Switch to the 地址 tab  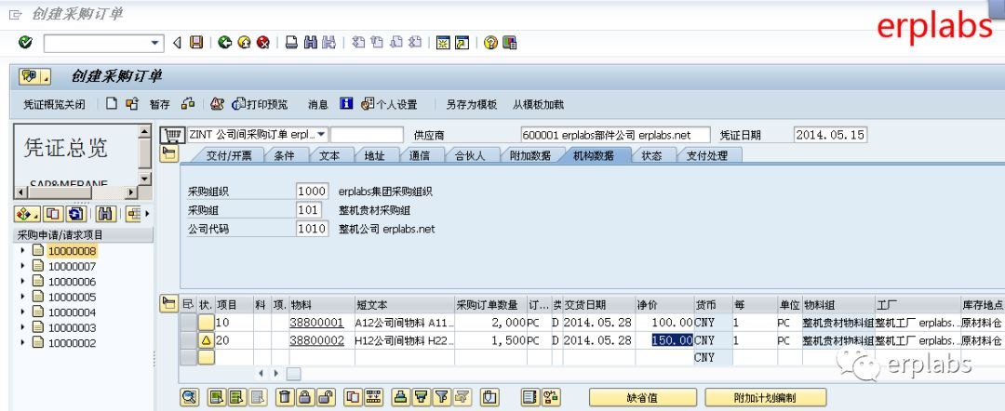coord(374,155)
